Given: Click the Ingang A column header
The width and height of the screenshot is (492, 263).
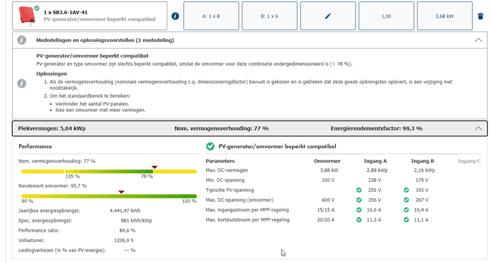Looking at the screenshot, I should click(375, 161).
